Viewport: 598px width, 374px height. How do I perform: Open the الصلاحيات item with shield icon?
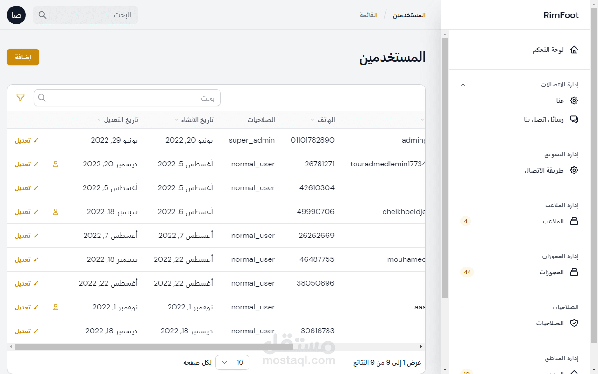[x=519, y=323]
